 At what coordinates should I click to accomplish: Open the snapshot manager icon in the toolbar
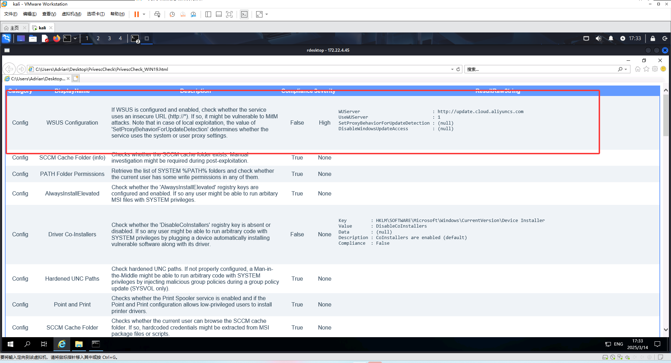tap(193, 14)
